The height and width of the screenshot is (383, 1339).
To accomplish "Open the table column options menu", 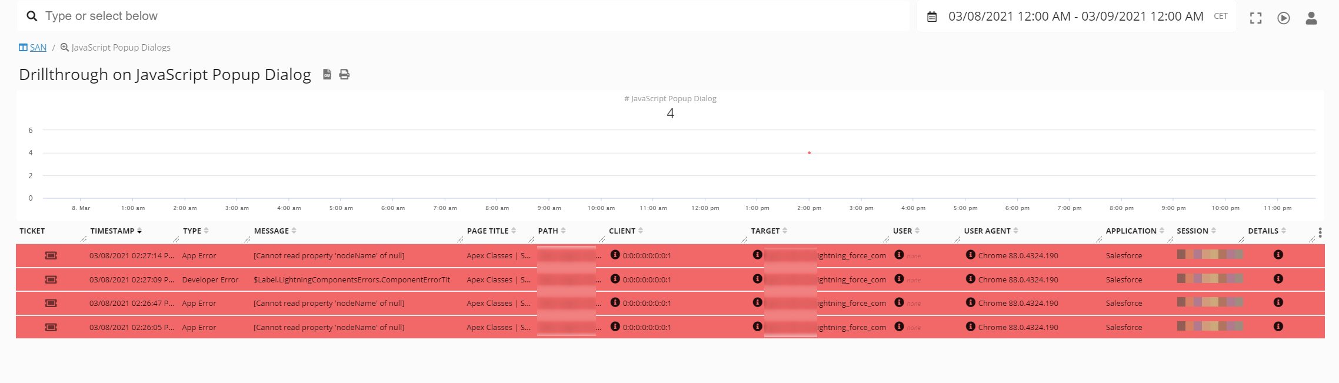I will point(1320,232).
